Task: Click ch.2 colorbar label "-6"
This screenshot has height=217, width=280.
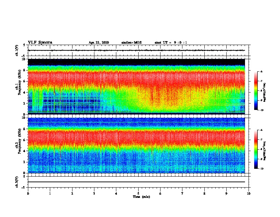Action: point(261,130)
